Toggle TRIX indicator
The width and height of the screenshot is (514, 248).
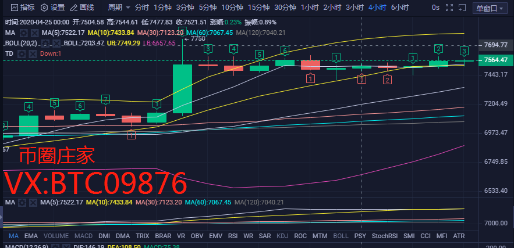[142, 236]
